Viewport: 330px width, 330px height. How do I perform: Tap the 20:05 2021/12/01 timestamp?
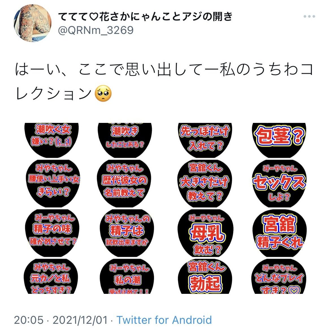click(61, 320)
